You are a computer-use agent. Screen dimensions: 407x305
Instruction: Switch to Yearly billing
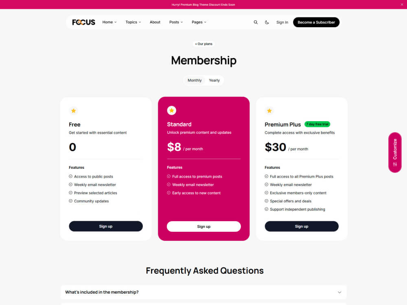[x=214, y=80]
